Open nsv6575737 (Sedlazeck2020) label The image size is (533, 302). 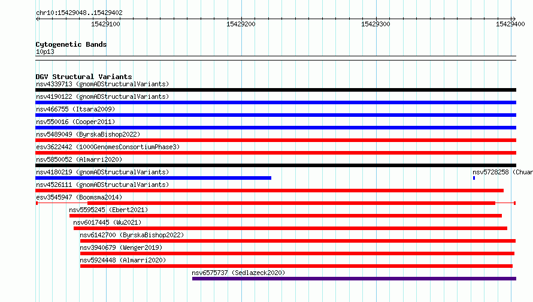click(238, 273)
